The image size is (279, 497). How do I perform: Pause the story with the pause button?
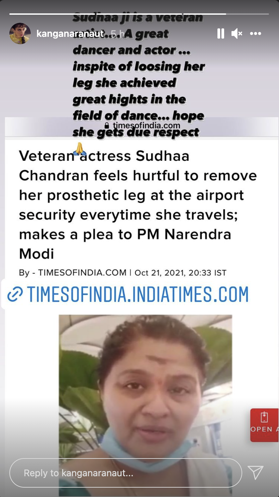click(x=220, y=33)
